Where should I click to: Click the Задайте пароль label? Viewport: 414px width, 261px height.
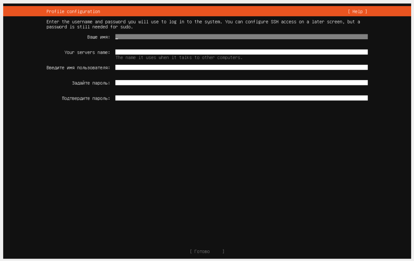click(91, 83)
